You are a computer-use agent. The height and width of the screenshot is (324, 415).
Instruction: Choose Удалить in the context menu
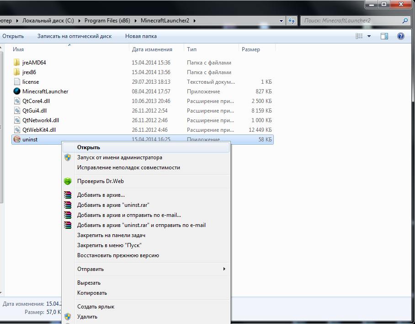[87, 317]
